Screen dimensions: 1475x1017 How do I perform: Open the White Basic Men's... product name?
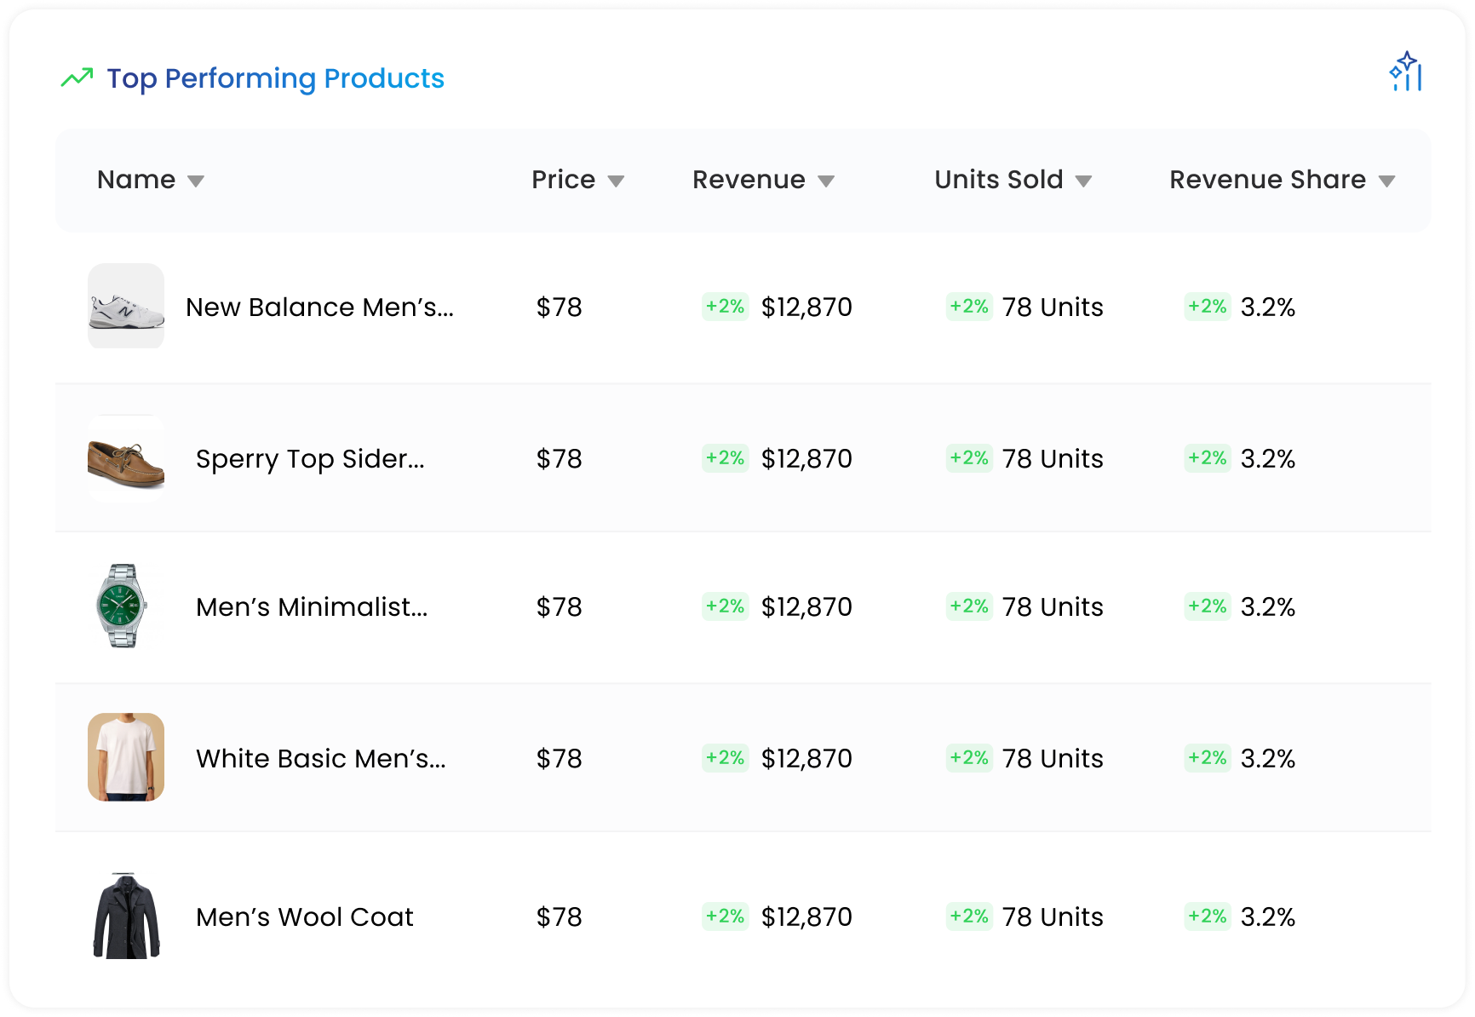point(321,758)
